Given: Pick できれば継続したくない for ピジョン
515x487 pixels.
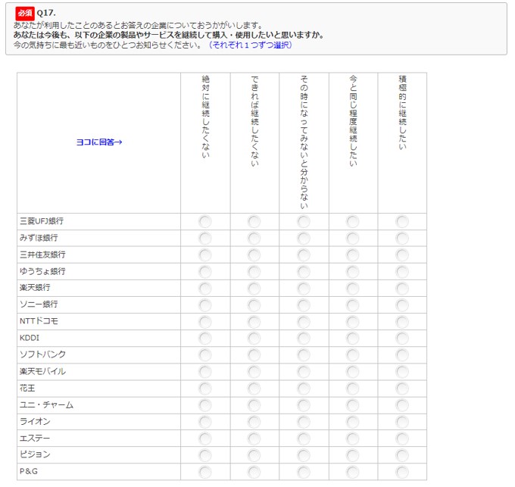Looking at the screenshot, I should (254, 454).
